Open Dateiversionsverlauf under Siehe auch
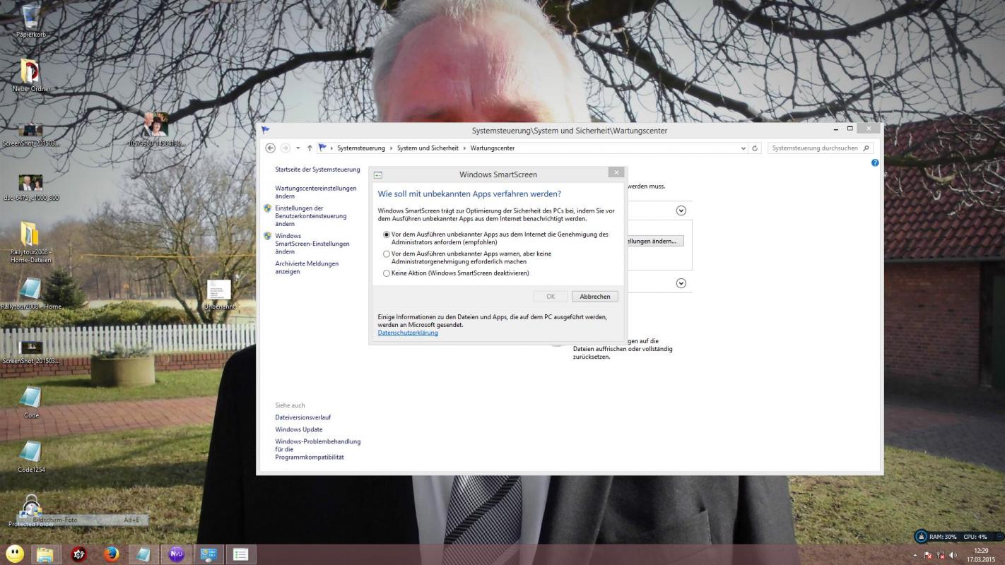The height and width of the screenshot is (565, 1005). pos(302,417)
